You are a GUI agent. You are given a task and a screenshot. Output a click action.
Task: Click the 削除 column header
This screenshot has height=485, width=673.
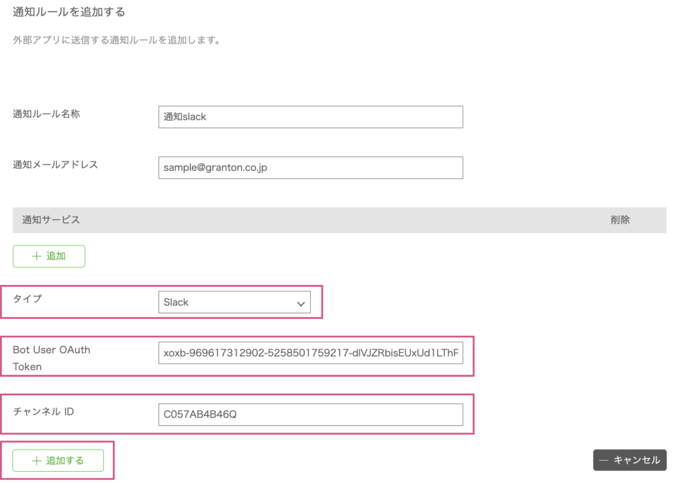pyautogui.click(x=620, y=220)
